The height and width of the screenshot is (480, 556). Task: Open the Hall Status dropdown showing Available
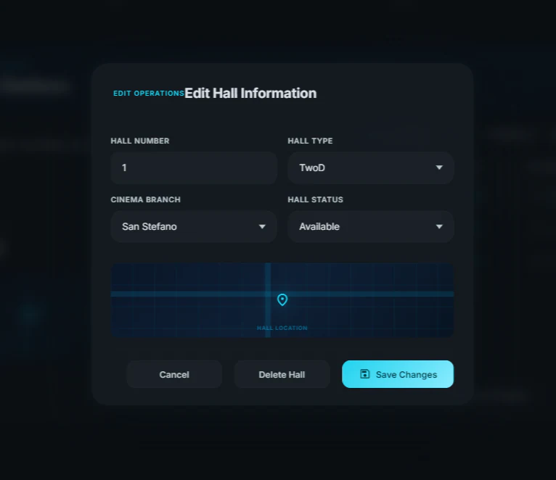371,227
